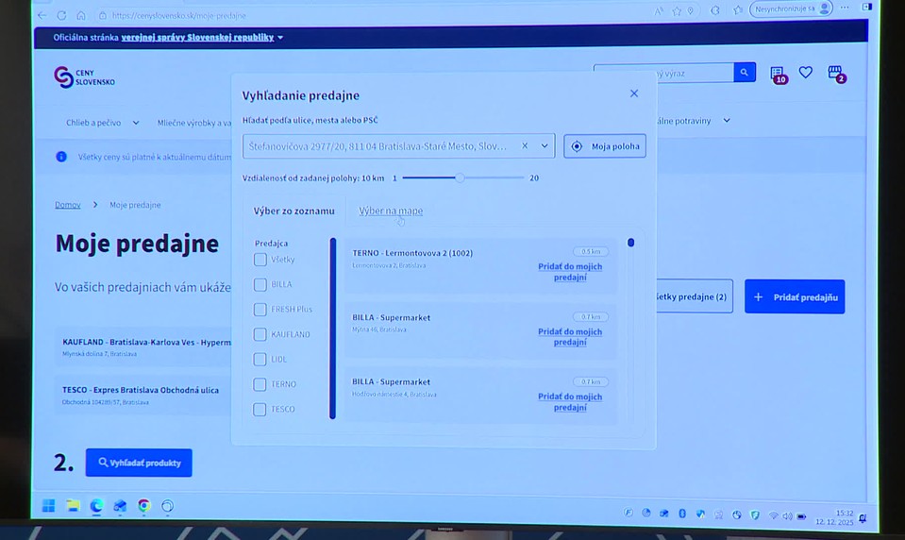Click Pridať predajňu blue button
This screenshot has height=540, width=905.
coord(795,296)
